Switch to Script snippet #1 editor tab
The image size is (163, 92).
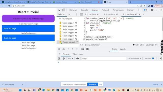[x=92, y=14]
